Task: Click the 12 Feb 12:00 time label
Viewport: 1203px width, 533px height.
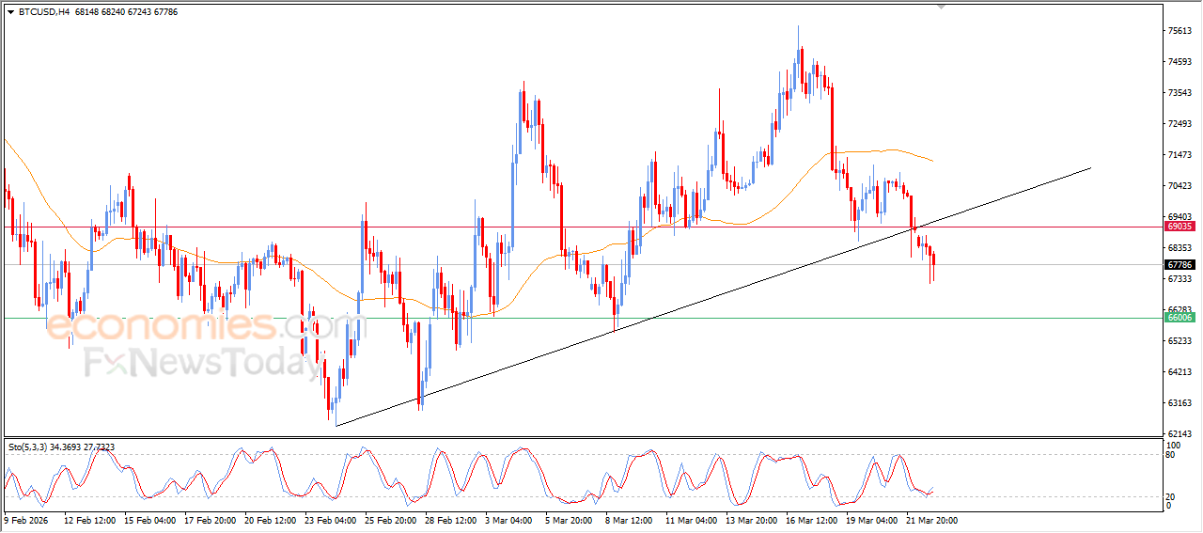Action: 90,520
